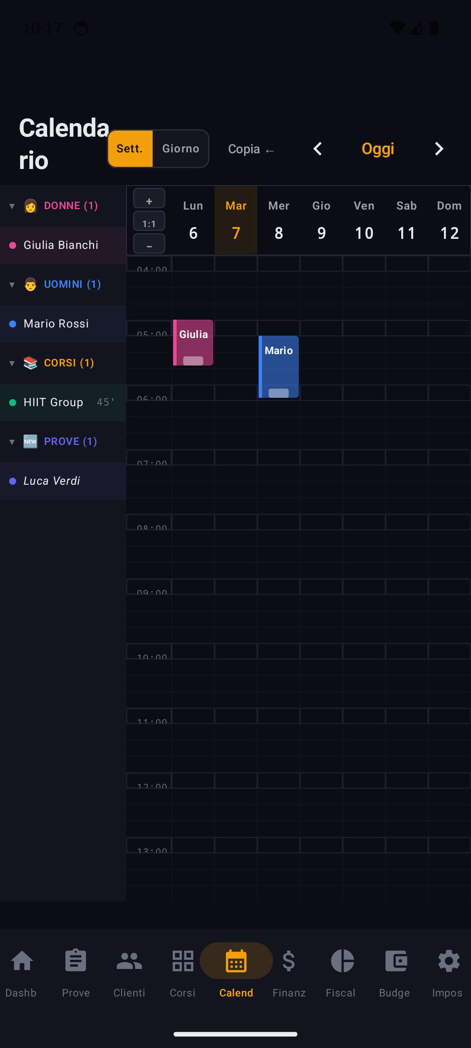This screenshot has width=471, height=1048.
Task: Open the Fiscale pie chart tab
Action: tap(342, 973)
